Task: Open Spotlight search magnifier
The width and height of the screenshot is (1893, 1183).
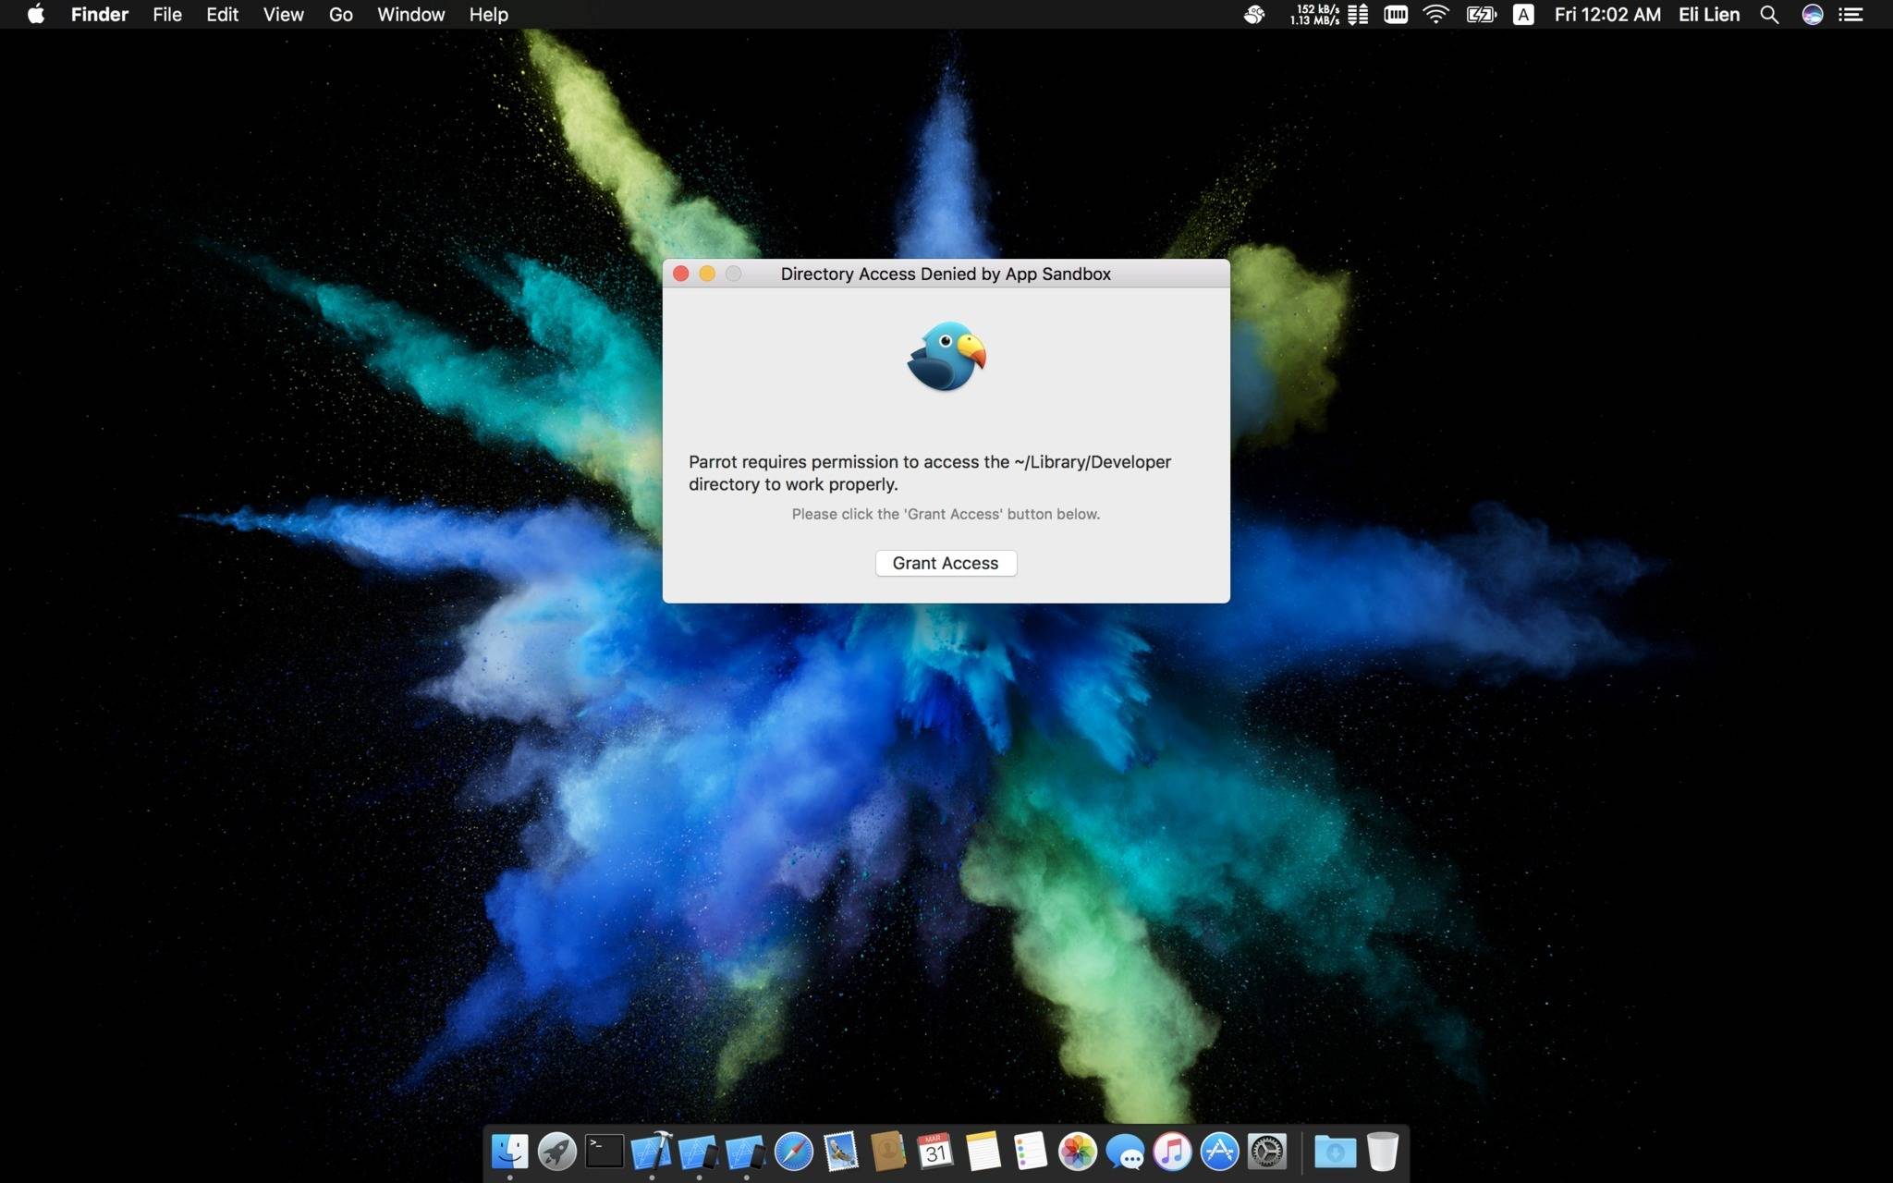Action: click(x=1769, y=14)
